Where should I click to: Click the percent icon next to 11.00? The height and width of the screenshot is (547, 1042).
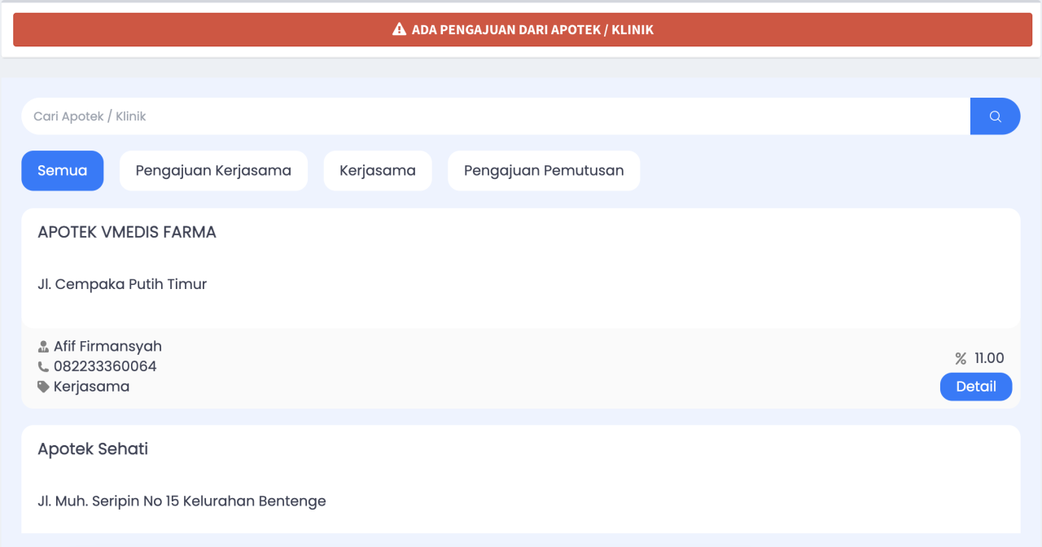(961, 358)
